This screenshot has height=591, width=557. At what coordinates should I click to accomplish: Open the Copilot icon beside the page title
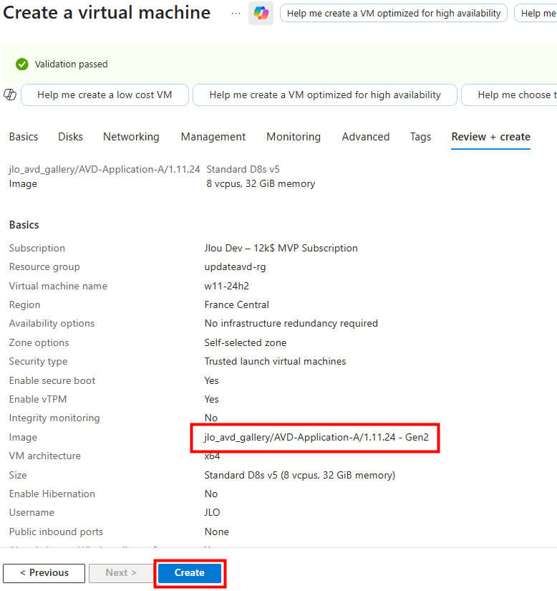(x=261, y=14)
